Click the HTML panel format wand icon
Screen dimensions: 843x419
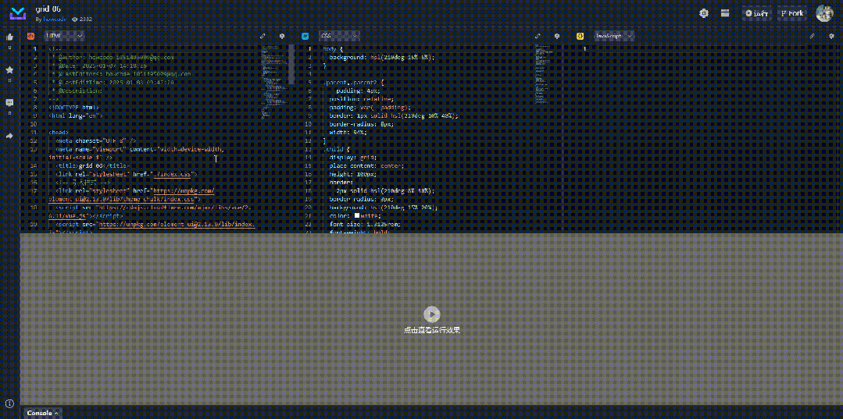(263, 36)
